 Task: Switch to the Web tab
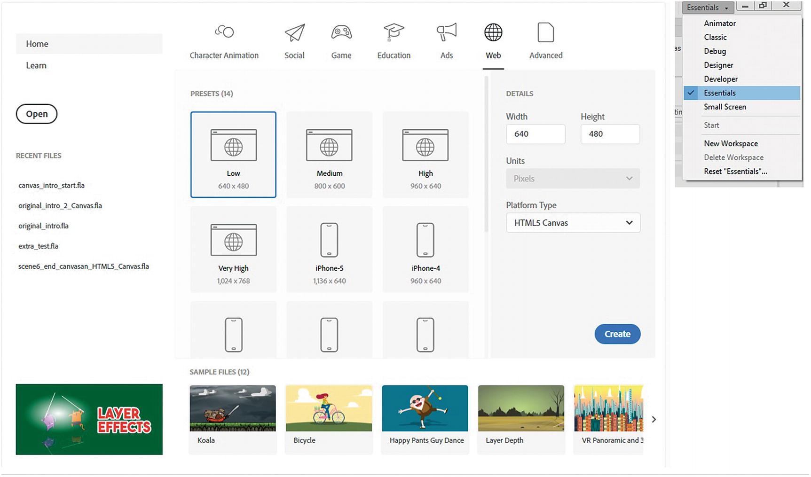tap(493, 55)
